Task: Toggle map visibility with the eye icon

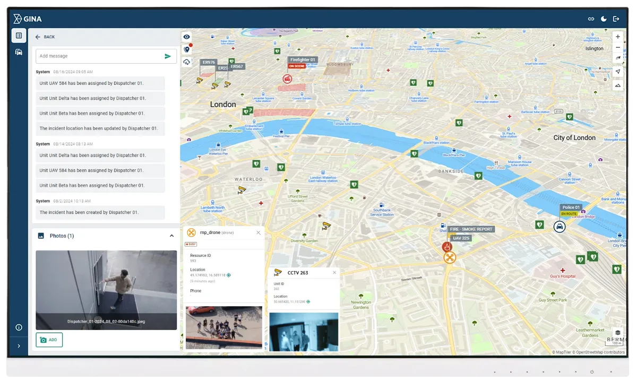Action: [x=187, y=37]
